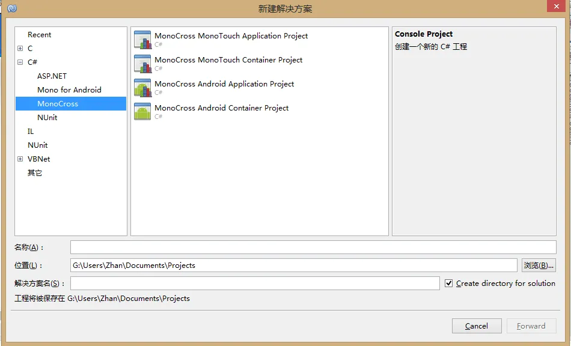Image resolution: width=571 pixels, height=346 pixels.
Task: Focus the 解决方案名(S) solution name field
Action: (x=255, y=283)
